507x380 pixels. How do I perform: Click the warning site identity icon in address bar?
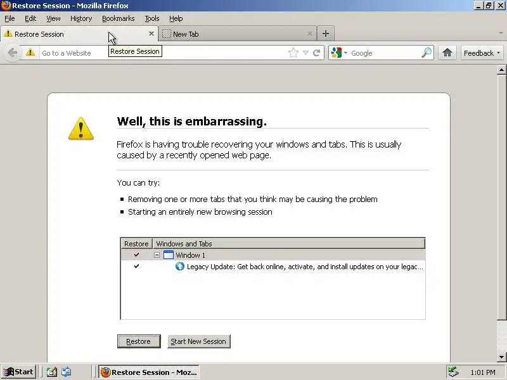click(x=30, y=53)
